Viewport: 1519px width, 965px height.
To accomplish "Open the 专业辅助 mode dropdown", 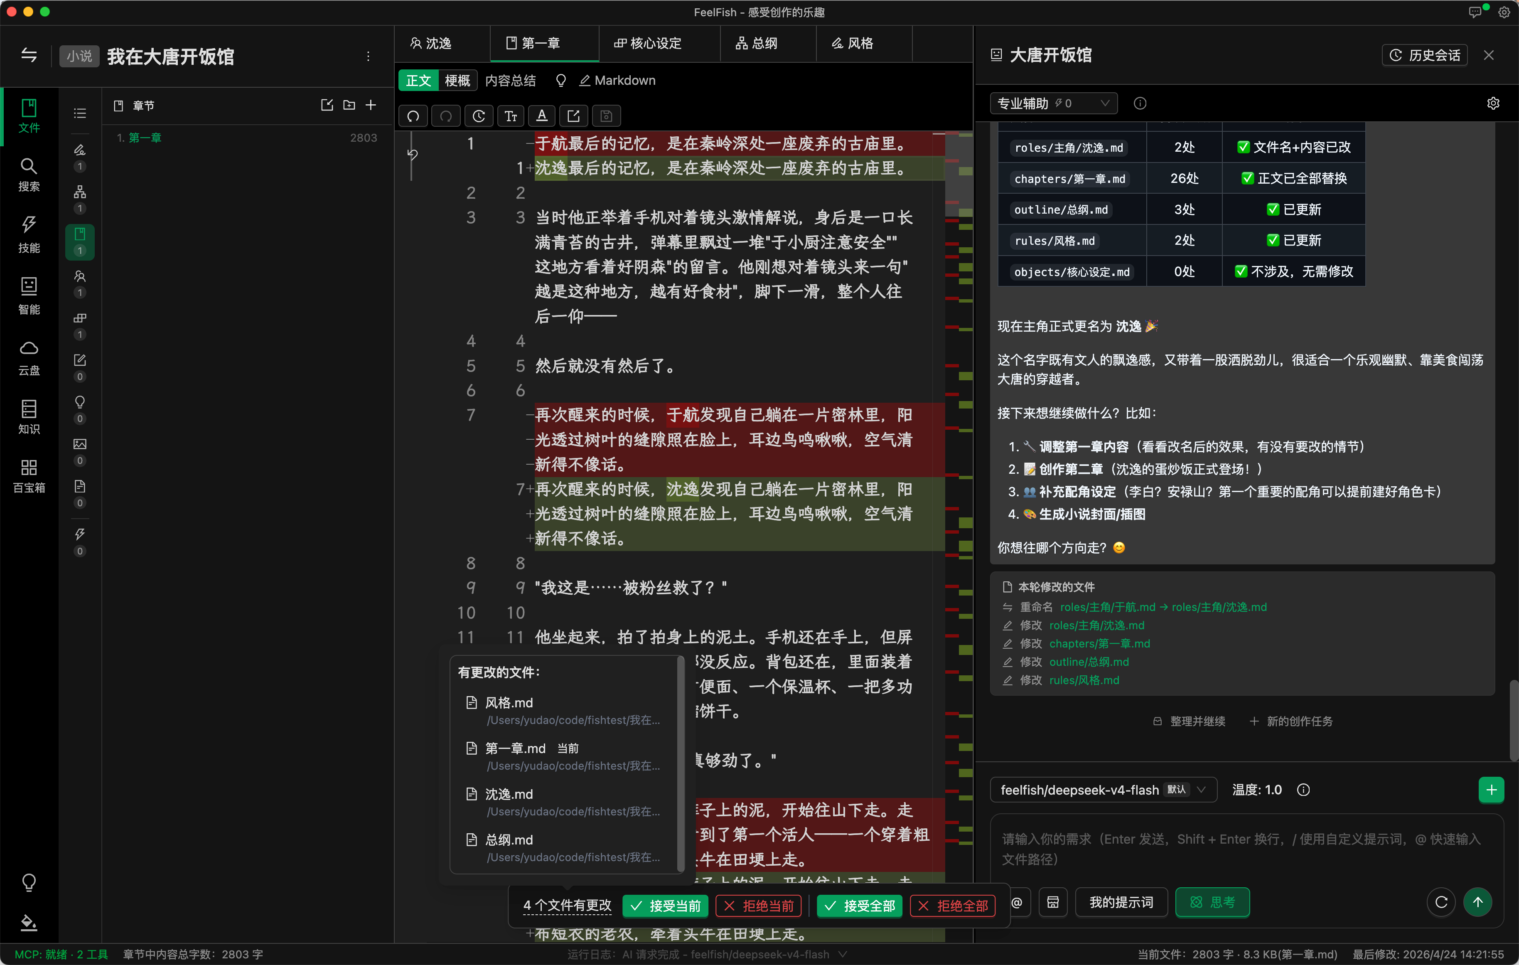I will click(1053, 103).
